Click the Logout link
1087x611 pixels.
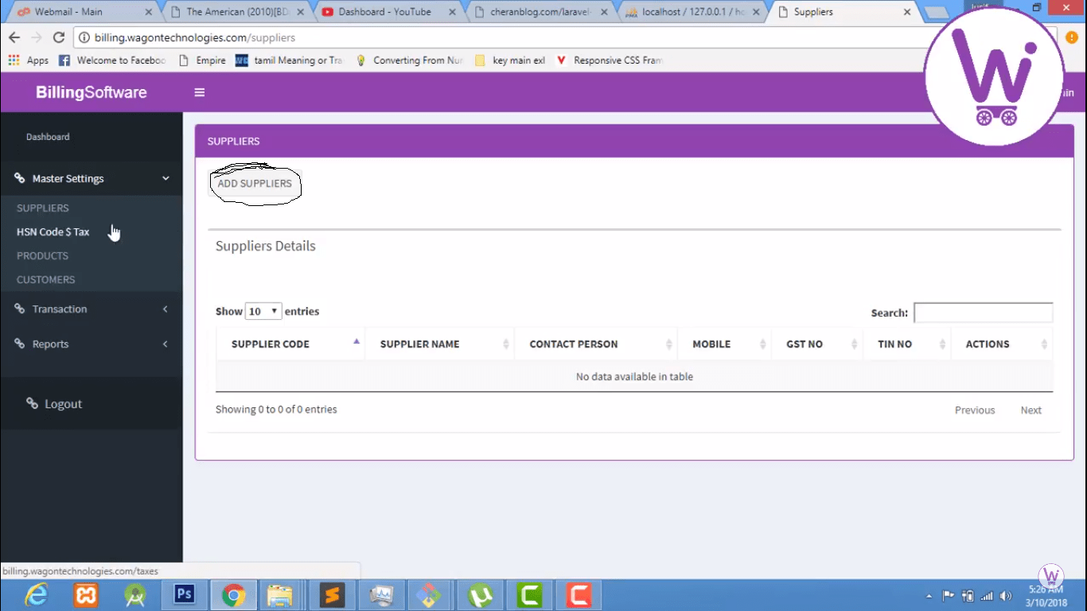64,403
